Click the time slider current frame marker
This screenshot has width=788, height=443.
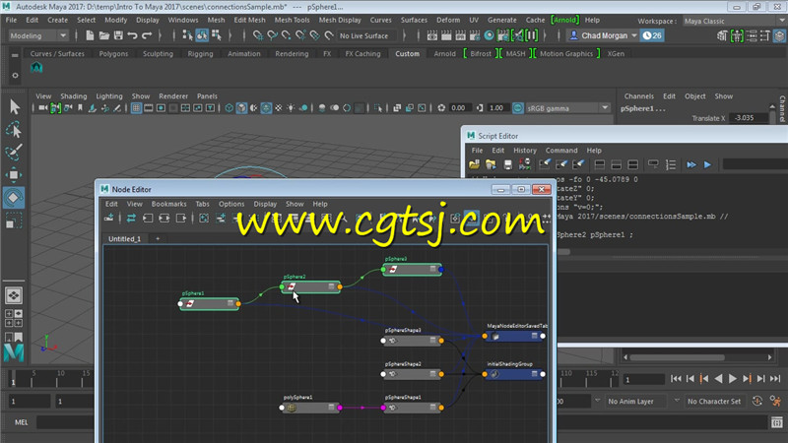tap(13, 379)
